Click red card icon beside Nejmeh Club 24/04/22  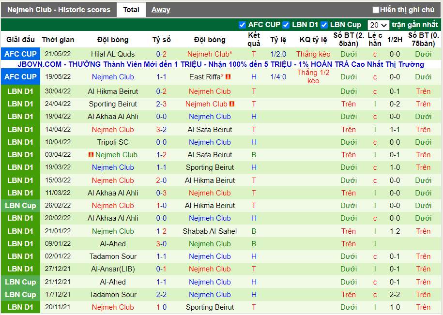[232, 104]
